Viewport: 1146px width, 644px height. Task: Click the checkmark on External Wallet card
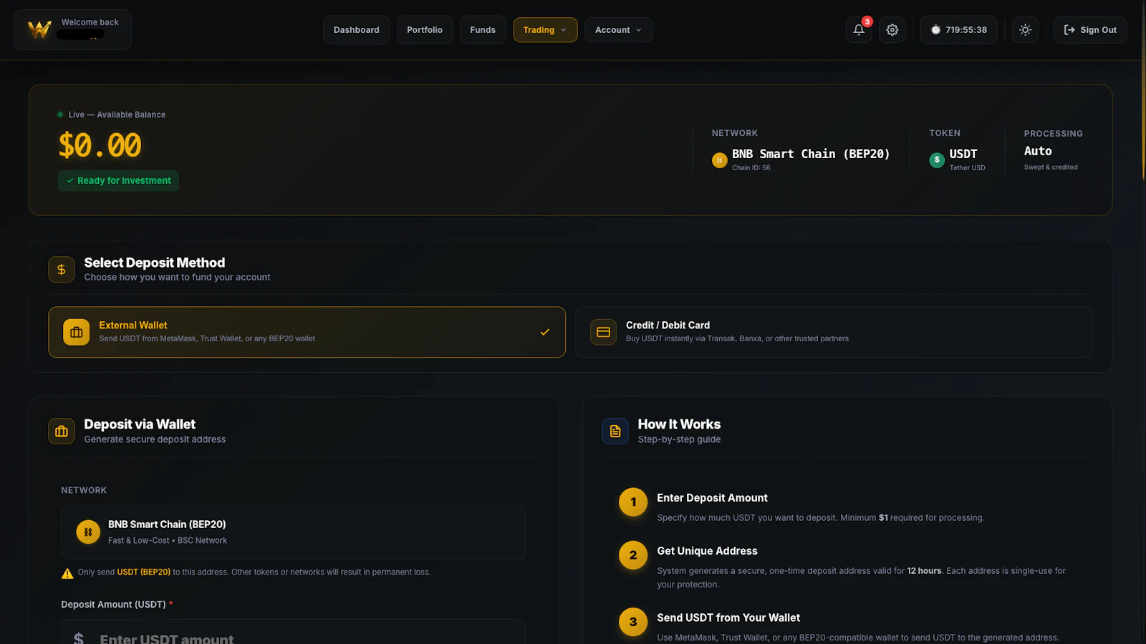pos(545,332)
